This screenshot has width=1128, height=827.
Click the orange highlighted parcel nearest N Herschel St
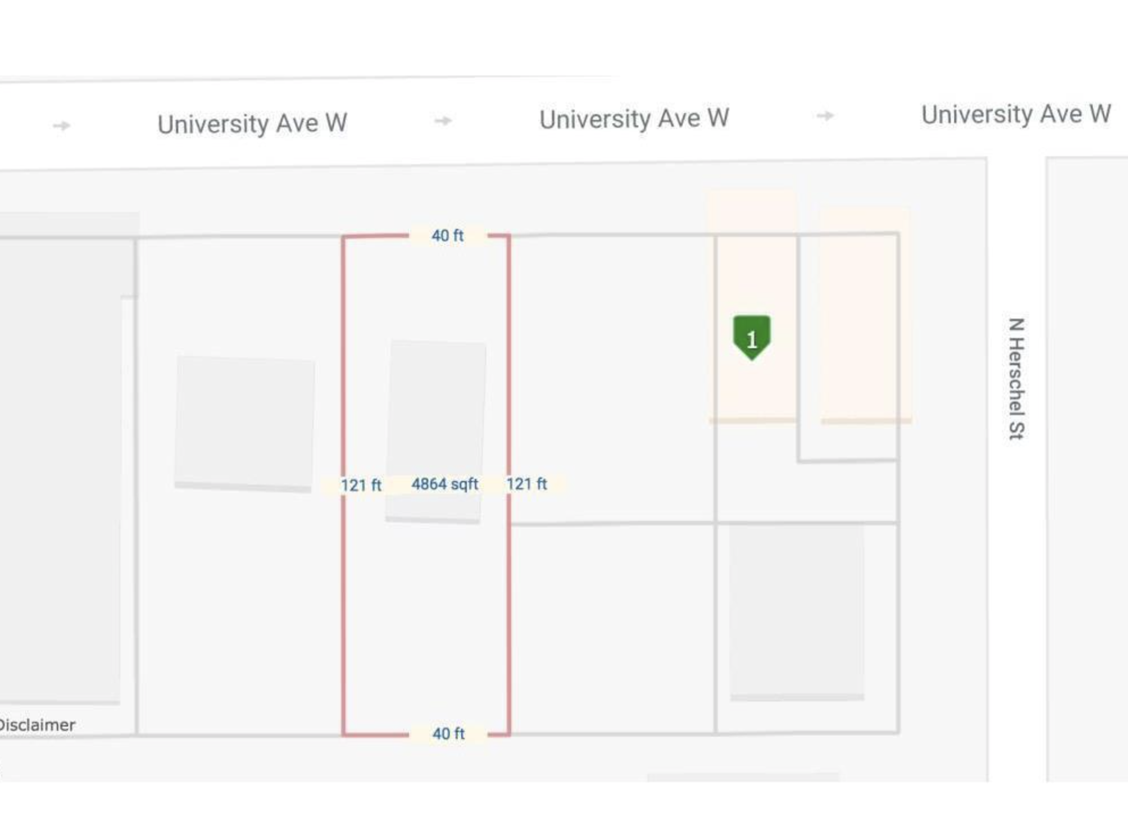click(865, 315)
